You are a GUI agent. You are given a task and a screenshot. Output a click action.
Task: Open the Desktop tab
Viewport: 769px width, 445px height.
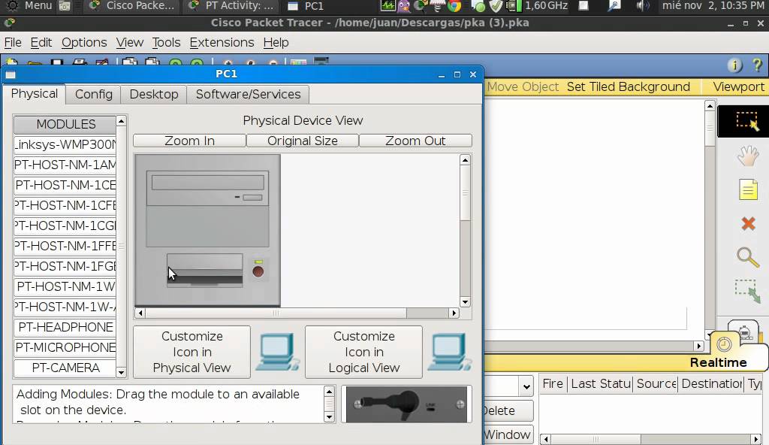point(154,94)
